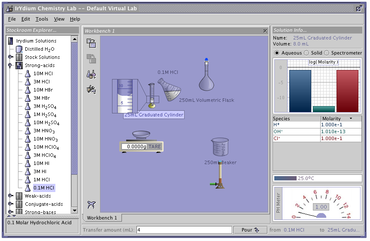Open the tools dropdown icon with pencil
Viewport: 370px width, 241px height.
(x=91, y=89)
